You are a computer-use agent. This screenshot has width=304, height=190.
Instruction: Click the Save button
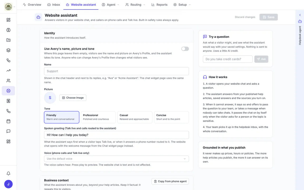[269, 17]
